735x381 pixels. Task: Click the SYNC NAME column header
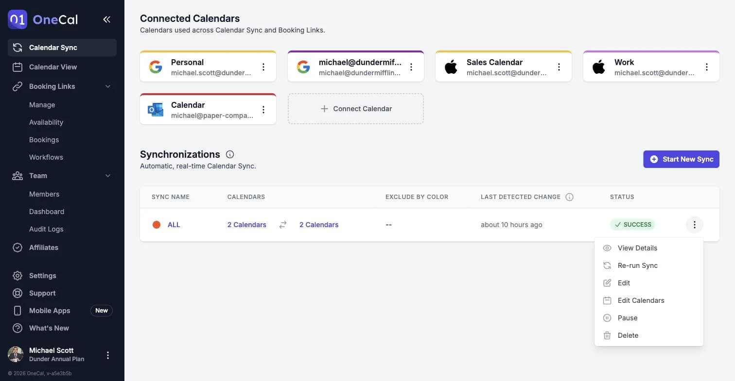(171, 197)
